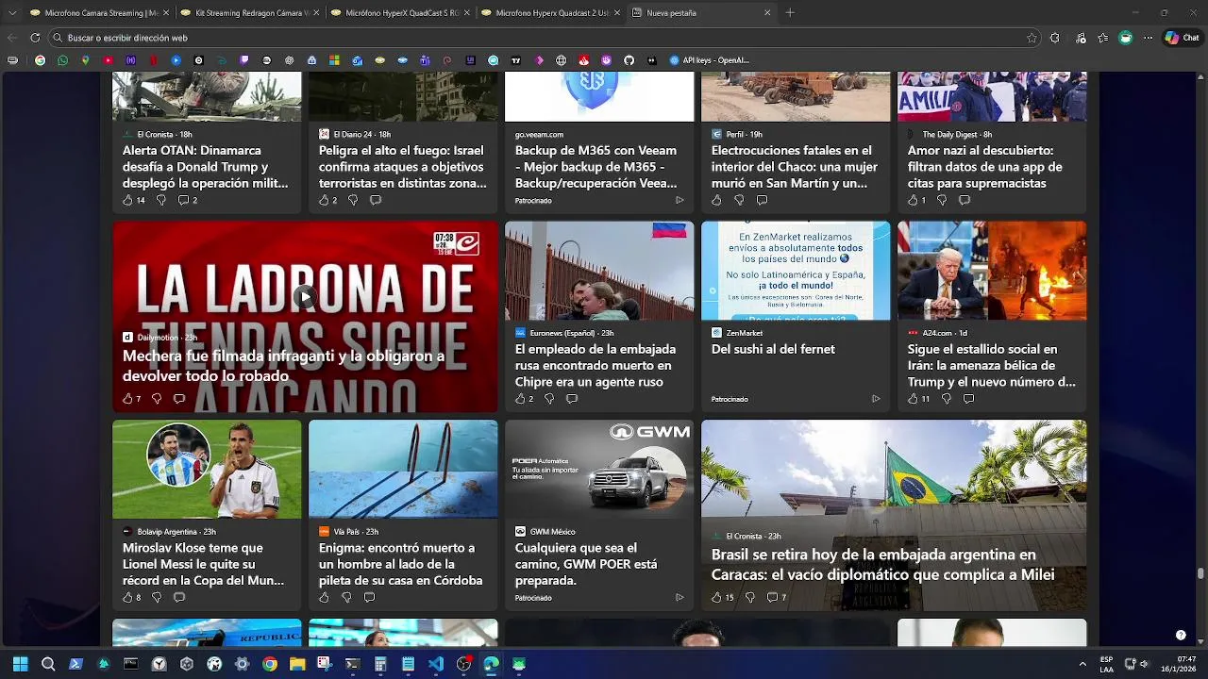
Task: Dislike the Miroslav Klose article
Action: tap(157, 597)
